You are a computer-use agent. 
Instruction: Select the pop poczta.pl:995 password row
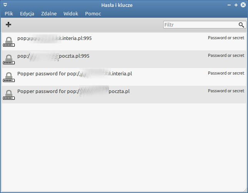[116, 59]
